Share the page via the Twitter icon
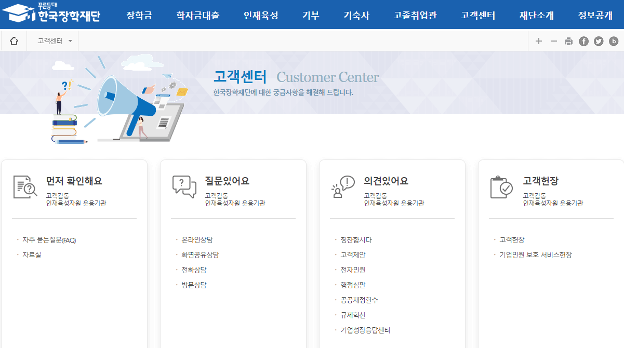 (x=598, y=41)
